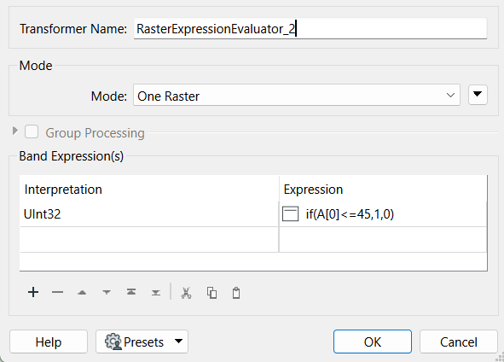The height and width of the screenshot is (362, 504).
Task: Open the black arrow menu next to Mode
Action: coord(478,95)
